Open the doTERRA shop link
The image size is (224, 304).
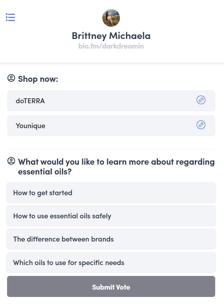coord(111,101)
